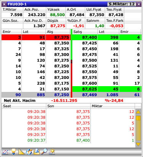This screenshot has height=157, width=143.
Task: Click the magnifying glass search icon
Action: [44, 152]
